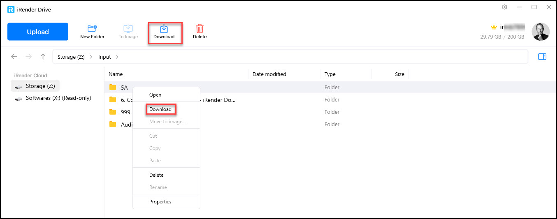557x219 pixels.
Task: Click the blue Upload button
Action: 38,32
